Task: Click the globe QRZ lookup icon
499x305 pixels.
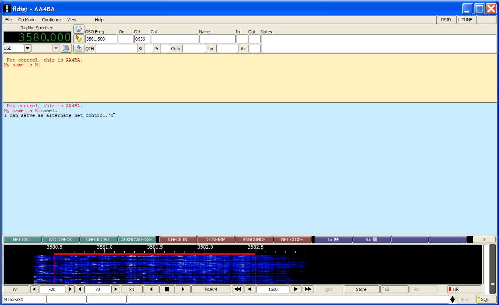Action: coord(78,29)
